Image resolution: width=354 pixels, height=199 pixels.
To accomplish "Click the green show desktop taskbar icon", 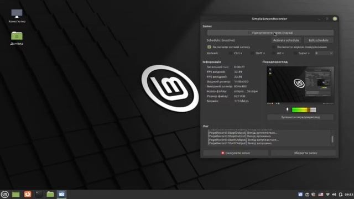I will point(16,194).
